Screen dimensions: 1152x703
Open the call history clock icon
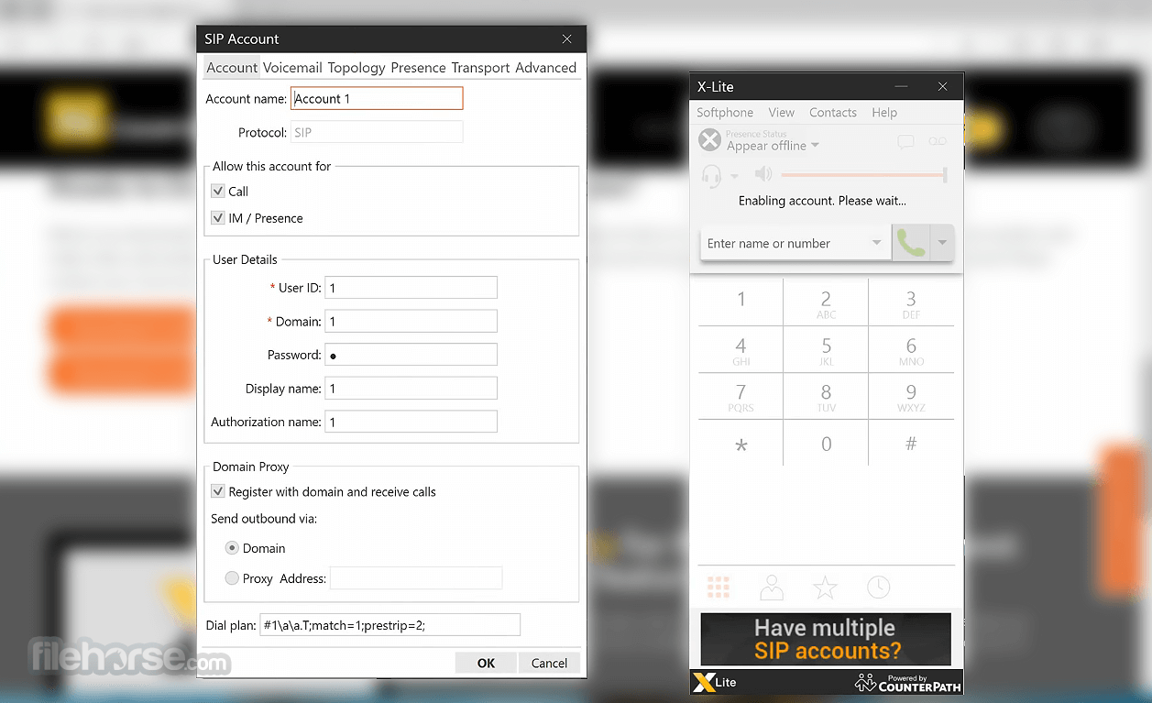(879, 588)
